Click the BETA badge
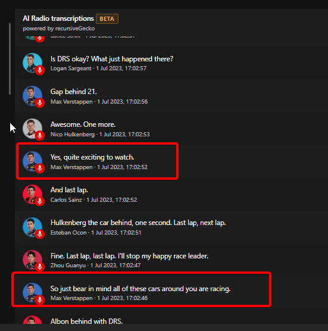328x331 pixels. coord(107,19)
